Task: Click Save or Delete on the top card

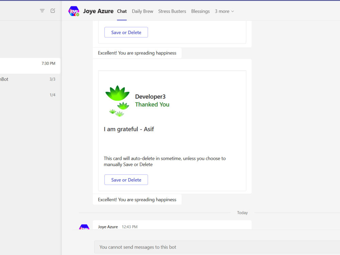Action: pyautogui.click(x=126, y=32)
